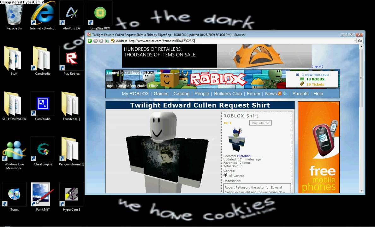This screenshot has height=227, width=375.
Task: Open the Builders Club navigation item
Action: [x=228, y=94]
